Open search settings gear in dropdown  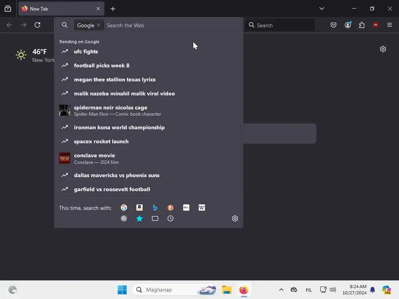click(x=235, y=218)
